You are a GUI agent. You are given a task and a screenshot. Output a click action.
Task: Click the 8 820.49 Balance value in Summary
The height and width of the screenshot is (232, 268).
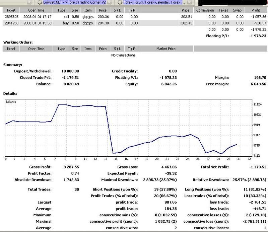pyautogui.click(x=71, y=84)
